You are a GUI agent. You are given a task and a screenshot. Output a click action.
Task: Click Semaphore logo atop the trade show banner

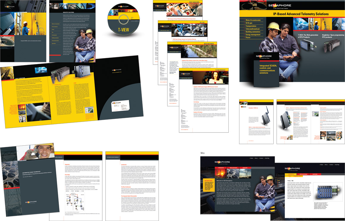click(x=280, y=6)
